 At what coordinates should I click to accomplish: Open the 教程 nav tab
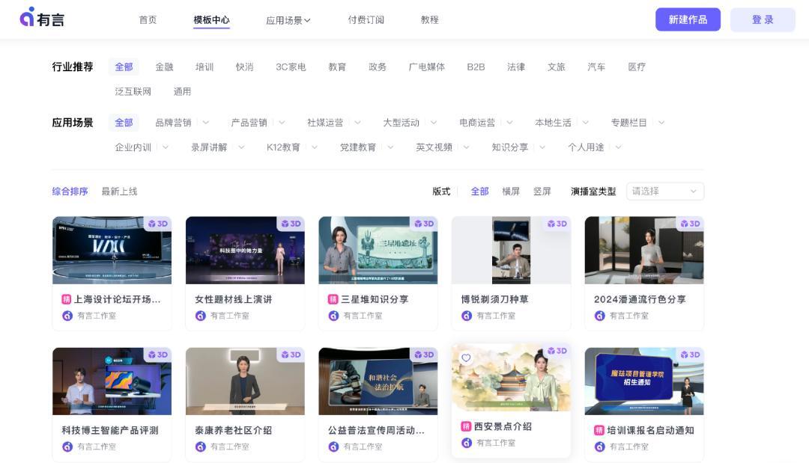coord(430,20)
